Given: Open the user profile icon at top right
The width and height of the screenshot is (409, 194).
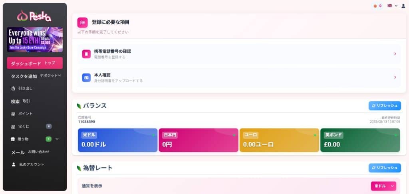Looking at the screenshot, I should coord(403,6).
